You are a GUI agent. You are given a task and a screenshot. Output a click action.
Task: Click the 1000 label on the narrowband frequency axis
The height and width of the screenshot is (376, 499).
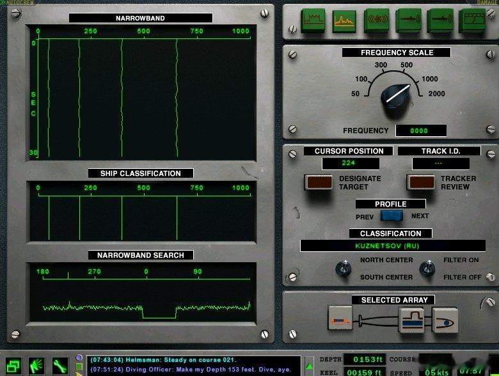click(x=241, y=31)
